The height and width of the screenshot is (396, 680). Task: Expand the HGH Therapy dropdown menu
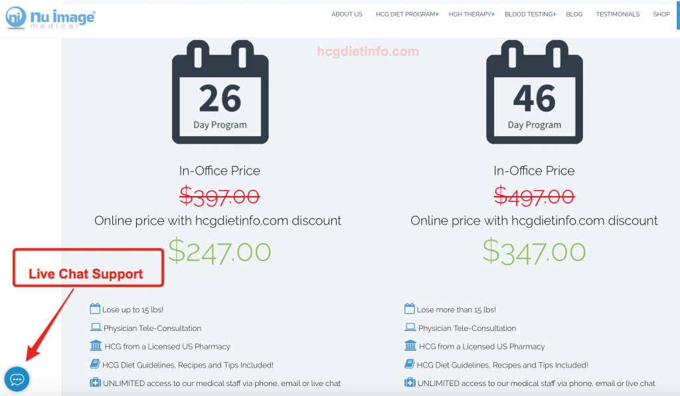click(x=471, y=15)
